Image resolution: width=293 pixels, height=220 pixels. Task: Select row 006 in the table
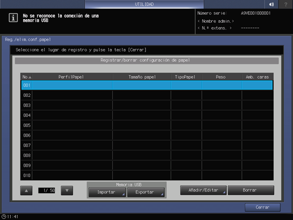(147, 136)
